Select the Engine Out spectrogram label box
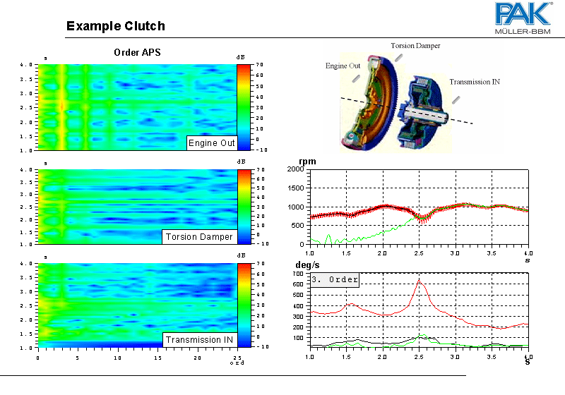Image resolution: width=565 pixels, height=395 pixels. click(211, 143)
